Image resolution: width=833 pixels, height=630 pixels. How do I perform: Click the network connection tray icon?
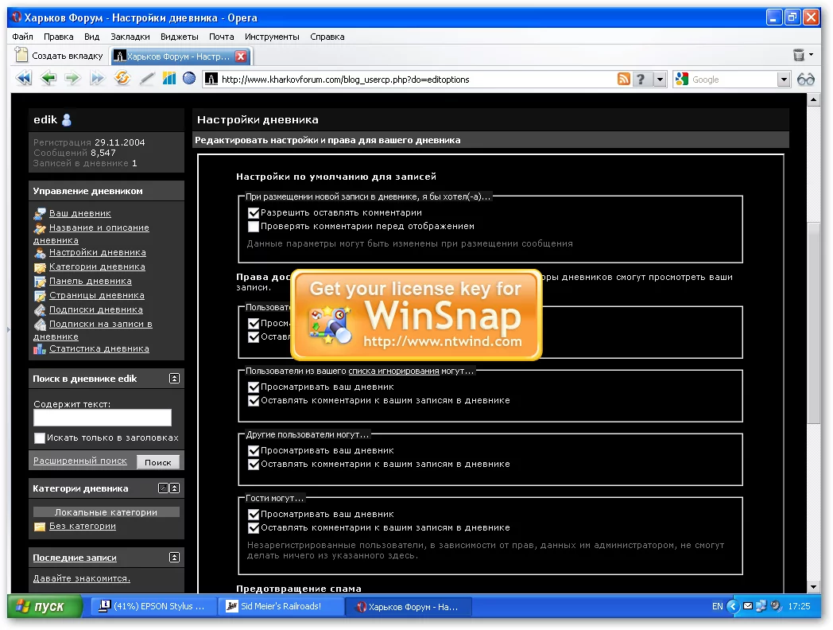761,605
